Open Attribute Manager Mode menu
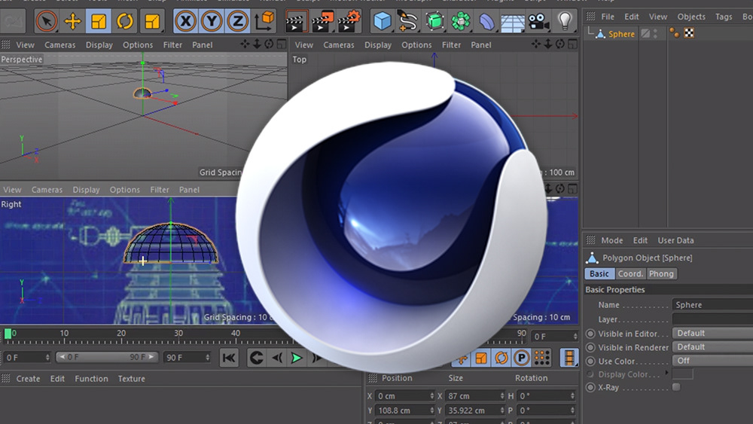This screenshot has height=424, width=753. click(x=611, y=240)
